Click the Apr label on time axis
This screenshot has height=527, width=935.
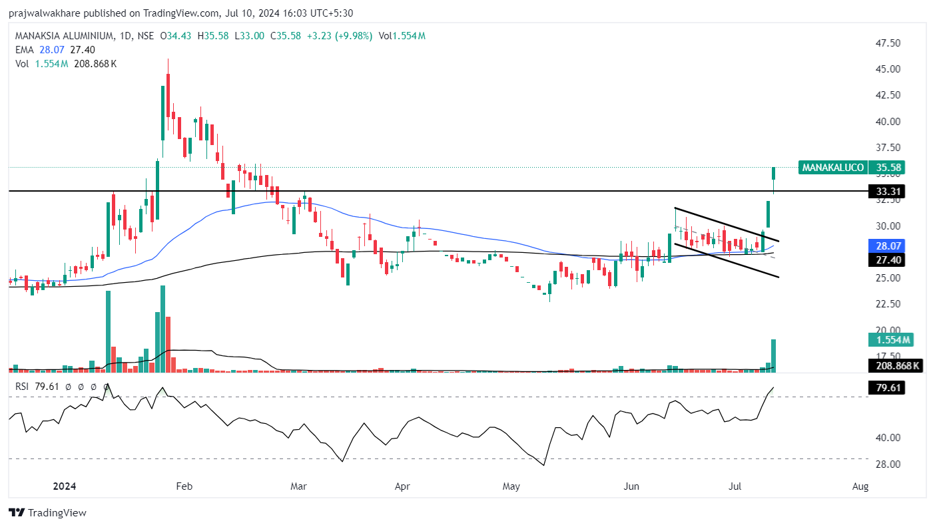point(402,486)
